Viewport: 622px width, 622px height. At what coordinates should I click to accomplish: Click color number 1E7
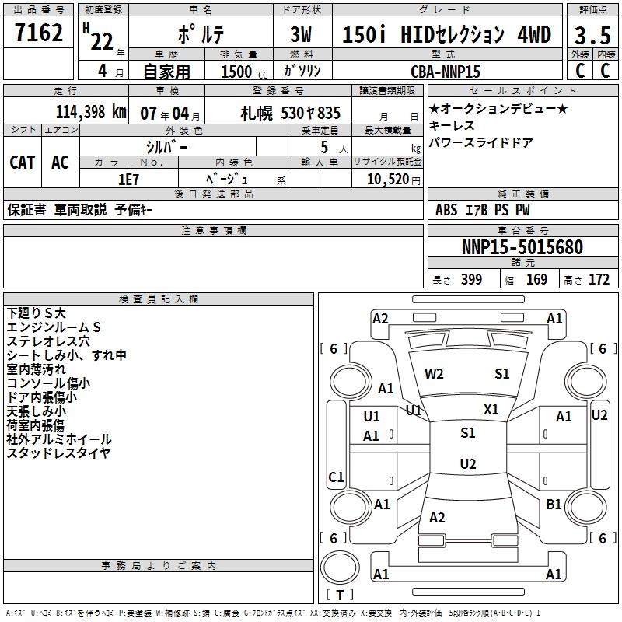click(128, 180)
